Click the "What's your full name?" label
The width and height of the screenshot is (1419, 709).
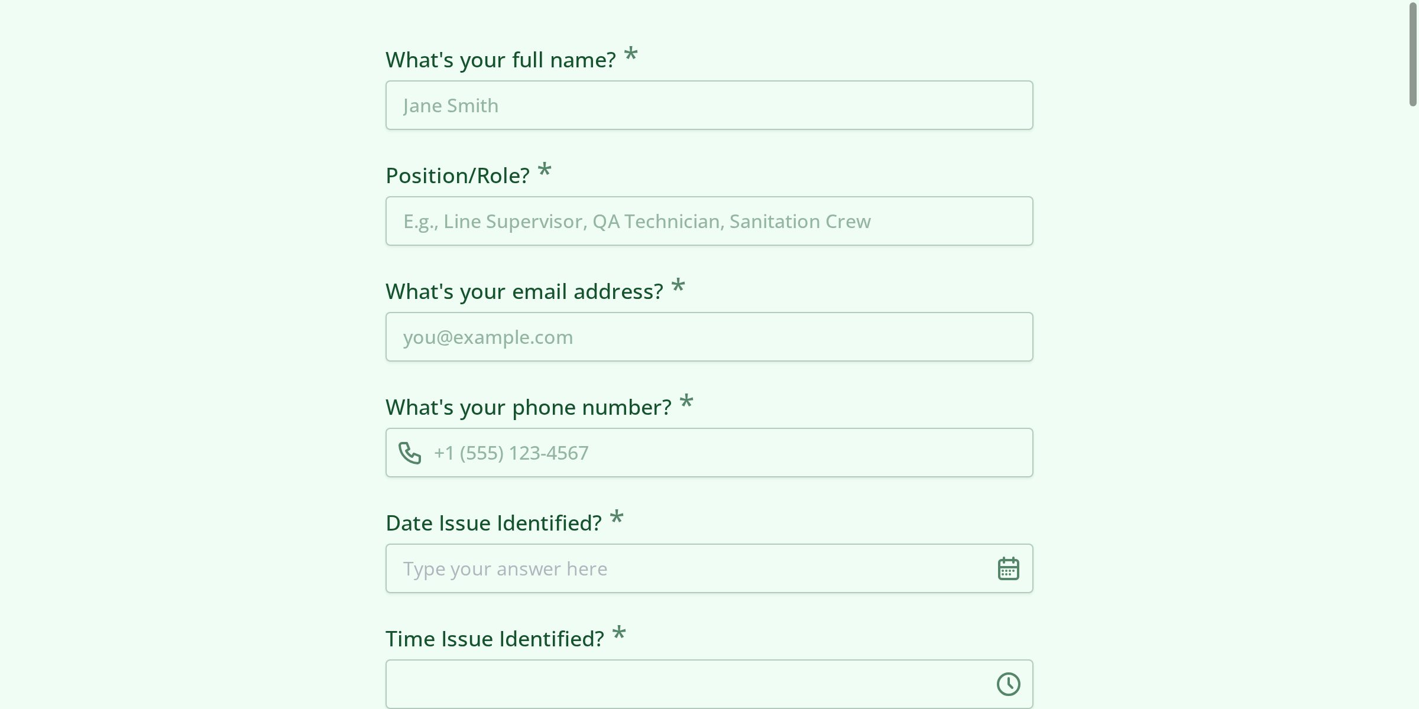point(500,60)
